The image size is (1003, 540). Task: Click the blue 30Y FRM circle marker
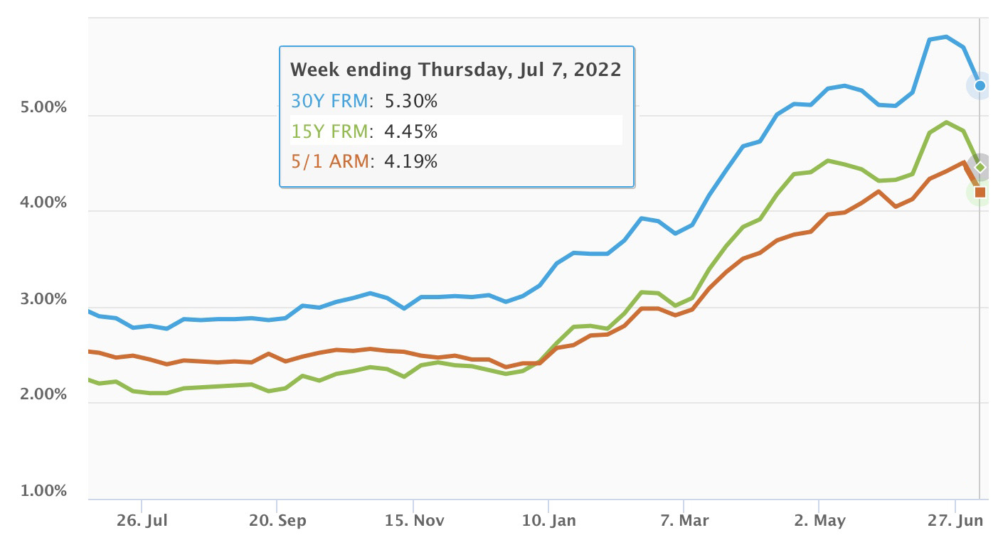(980, 85)
